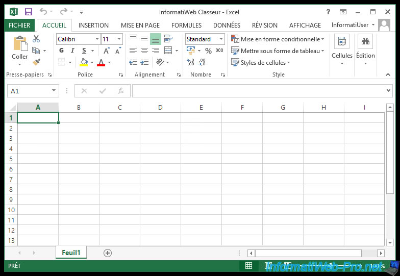Align cell content to the top
This screenshot has height=276, width=400.
point(133,39)
